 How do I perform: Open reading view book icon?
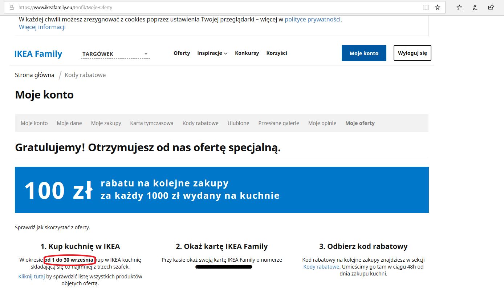(426, 7)
